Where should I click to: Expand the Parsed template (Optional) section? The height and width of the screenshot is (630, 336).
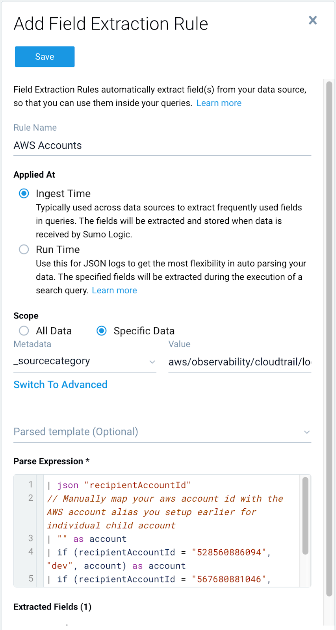tap(76, 432)
